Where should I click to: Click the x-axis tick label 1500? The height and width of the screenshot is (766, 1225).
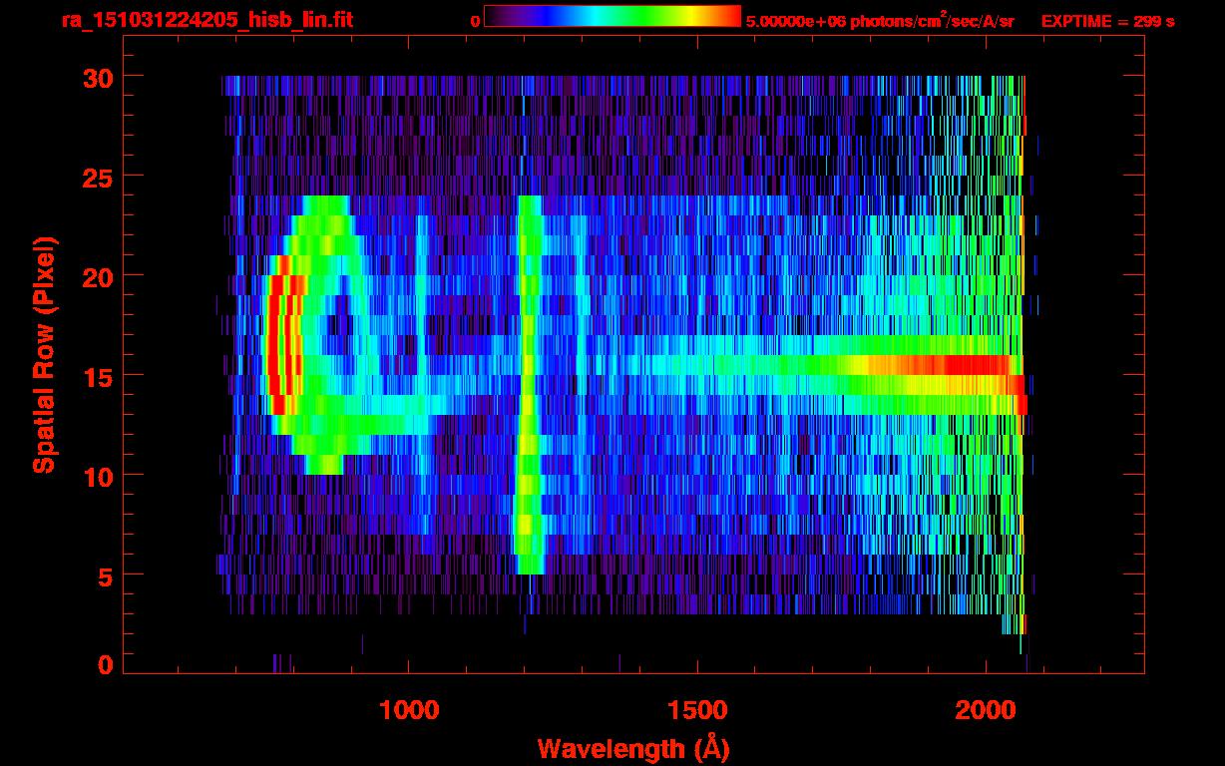click(x=697, y=710)
